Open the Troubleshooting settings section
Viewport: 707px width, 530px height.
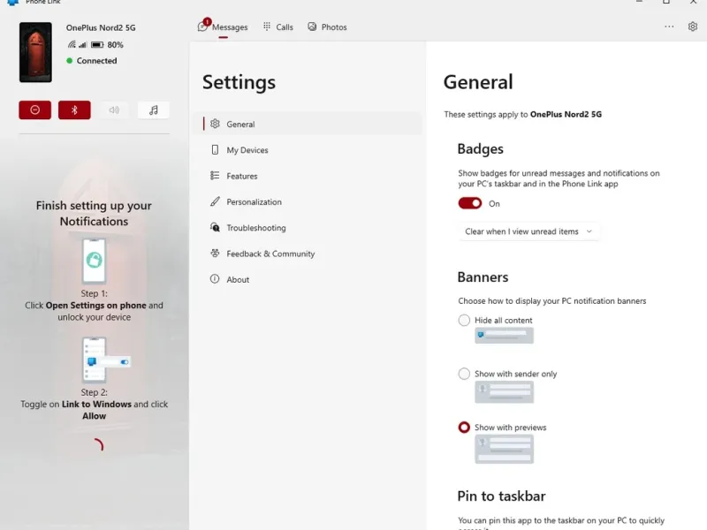[x=308, y=228]
